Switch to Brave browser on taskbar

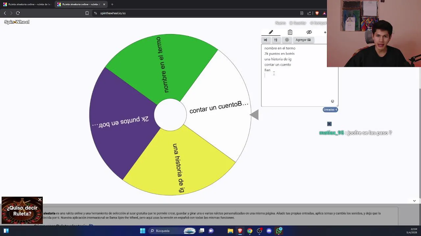pos(240,231)
